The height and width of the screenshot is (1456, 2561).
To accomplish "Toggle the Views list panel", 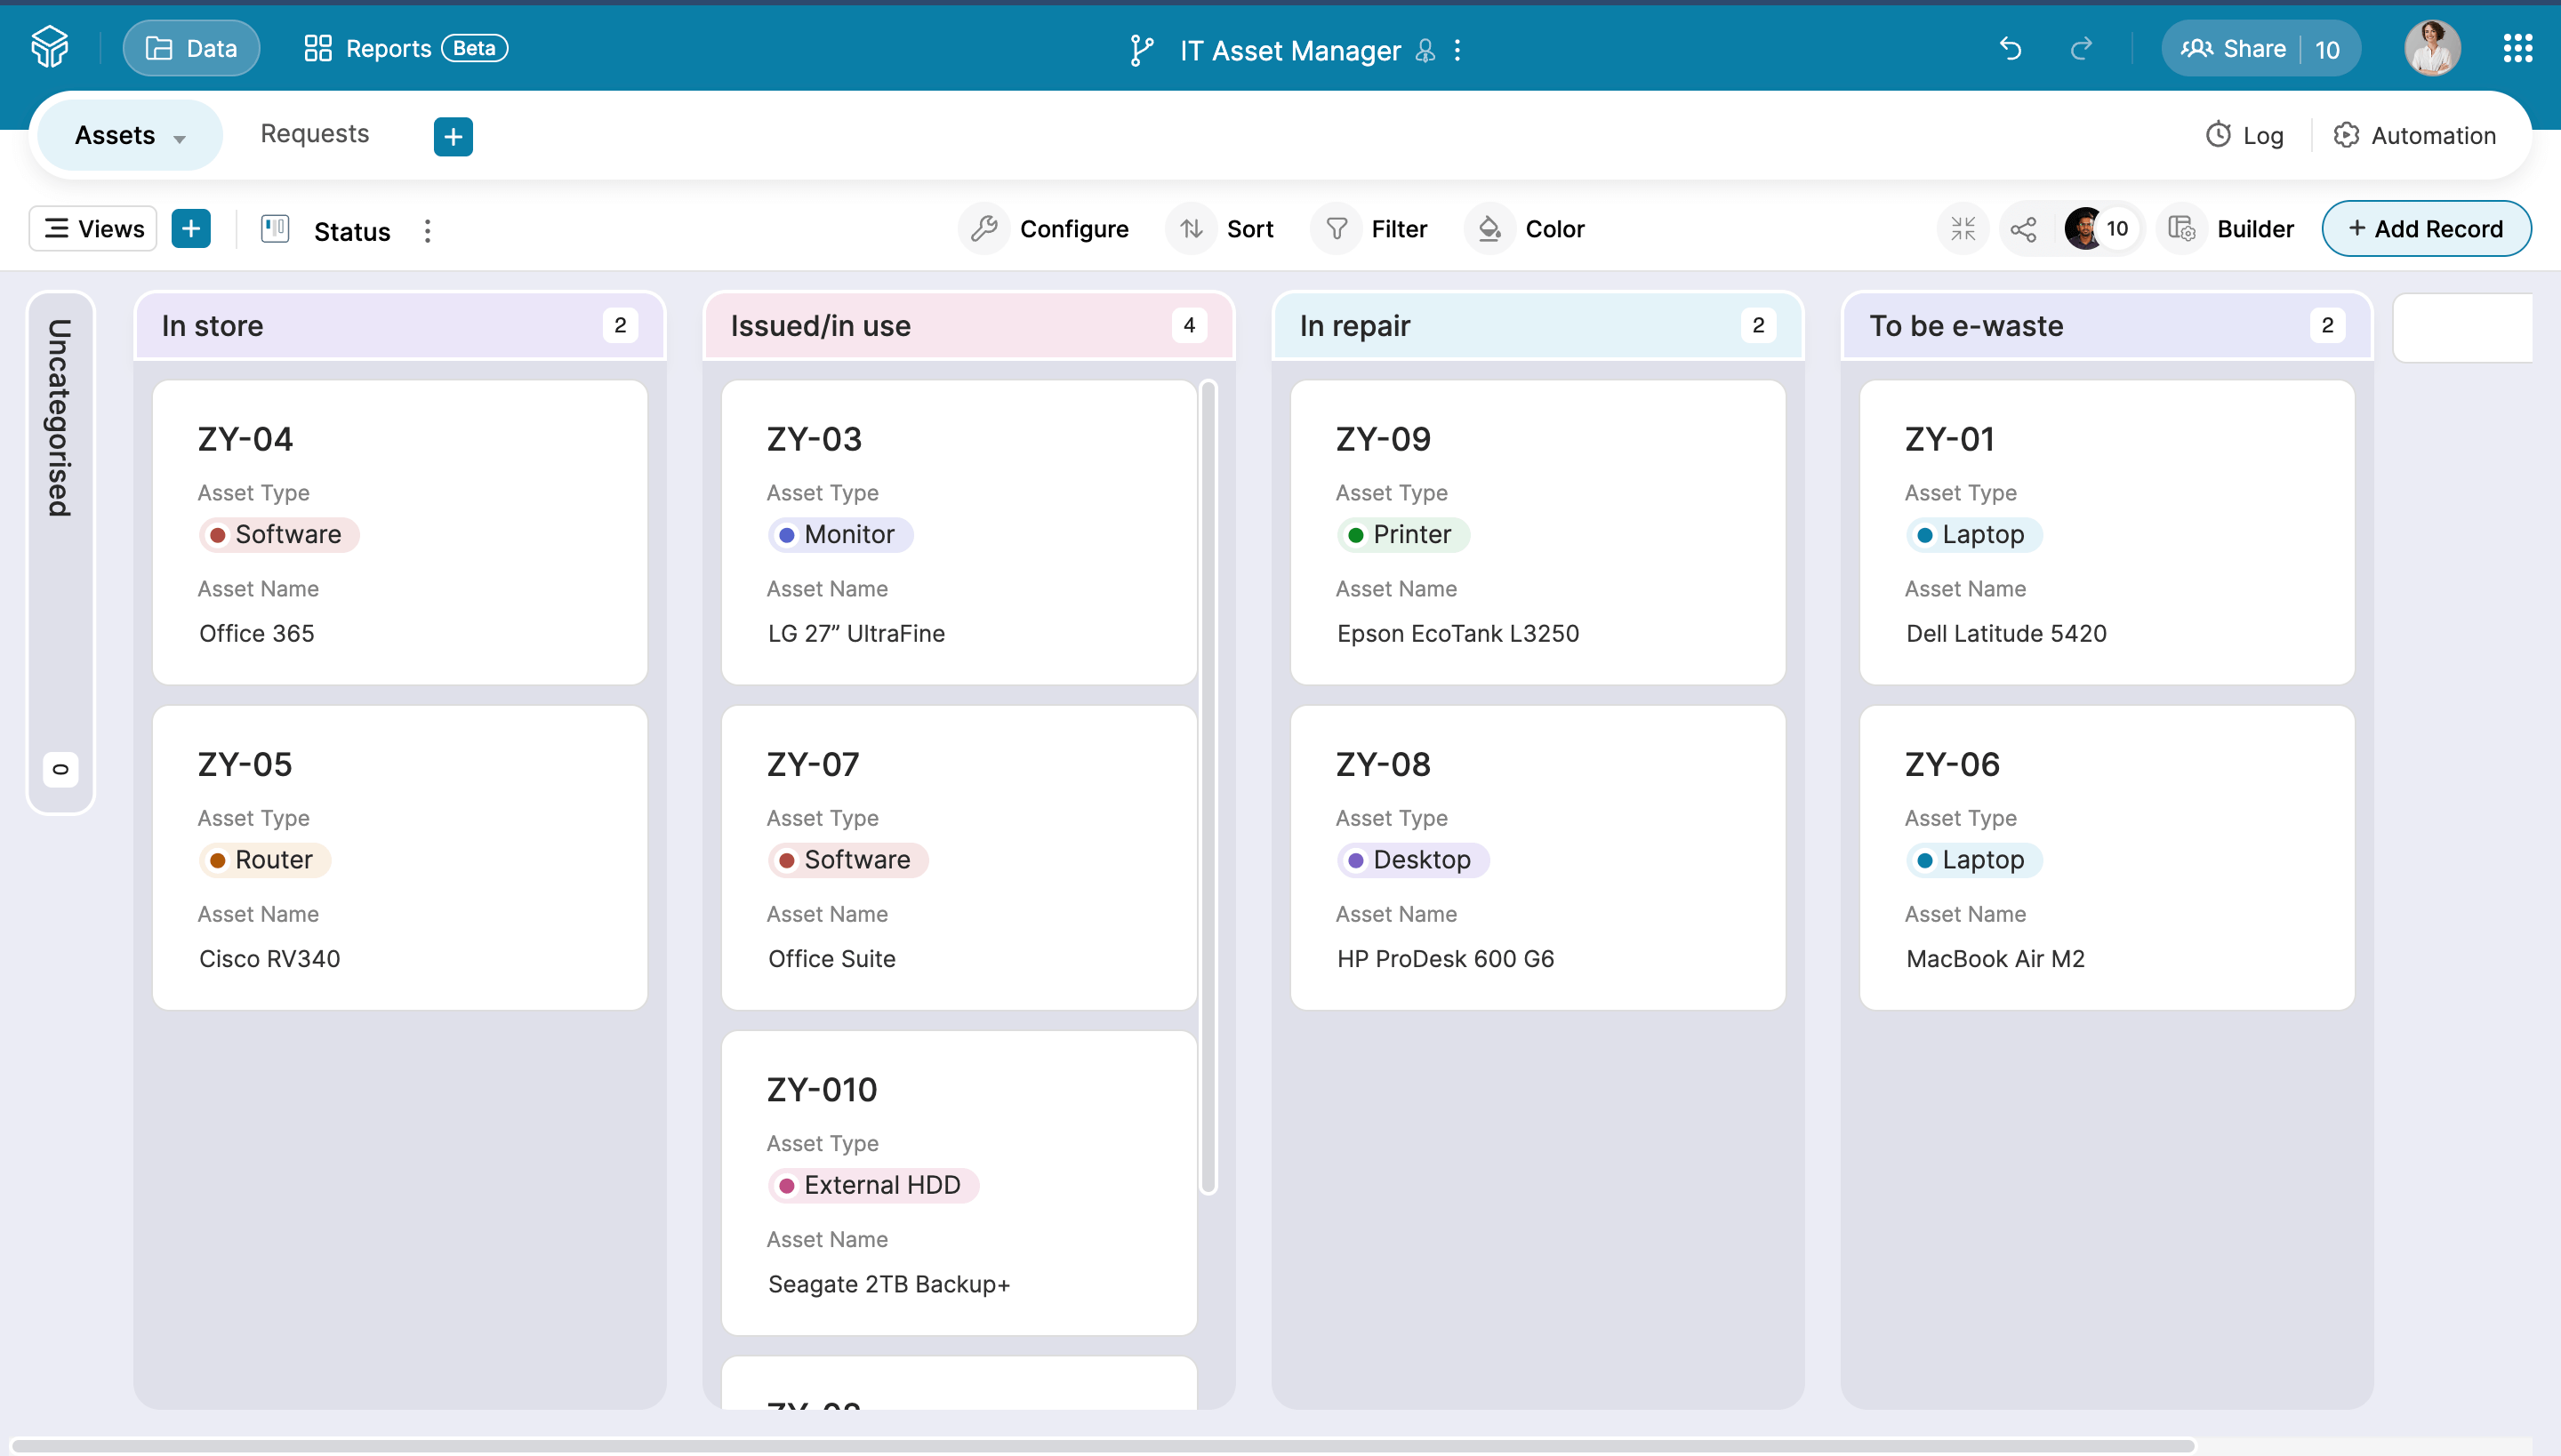I will pos(93,229).
